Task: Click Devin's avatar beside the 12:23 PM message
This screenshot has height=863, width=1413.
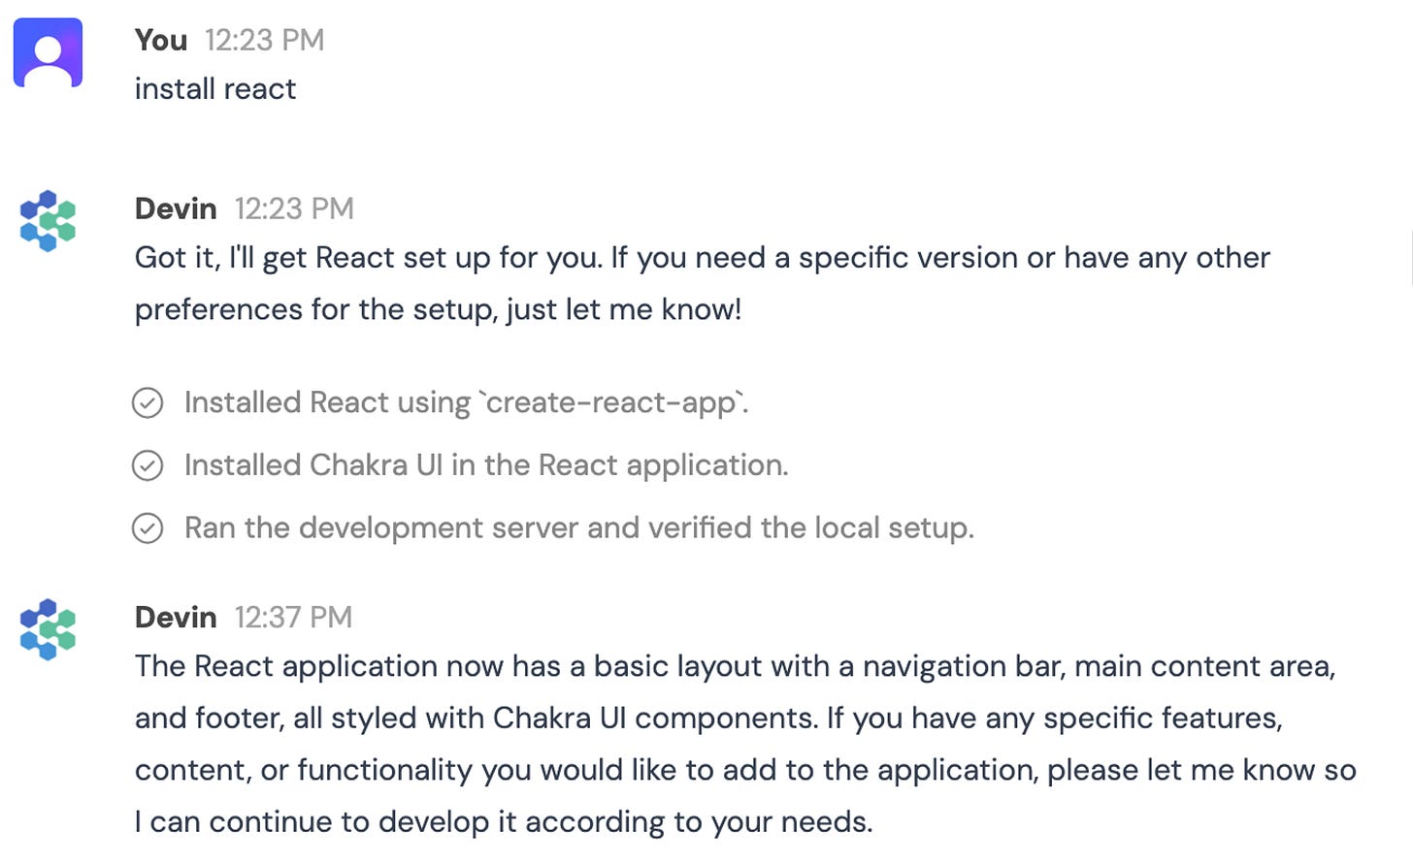Action: (x=48, y=221)
